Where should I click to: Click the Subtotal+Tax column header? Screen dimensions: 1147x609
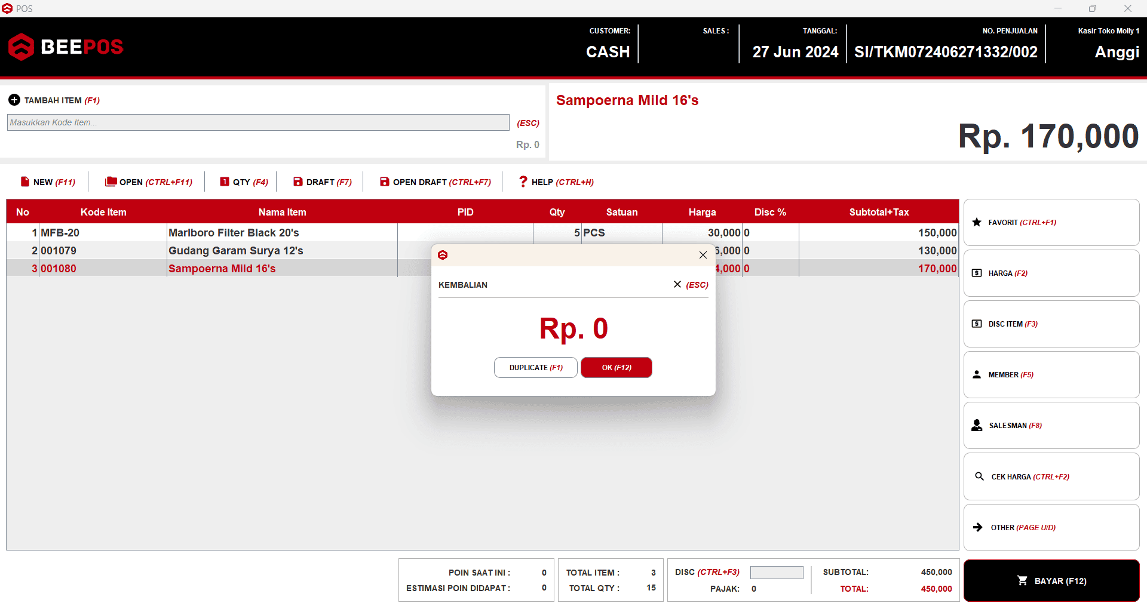point(879,212)
